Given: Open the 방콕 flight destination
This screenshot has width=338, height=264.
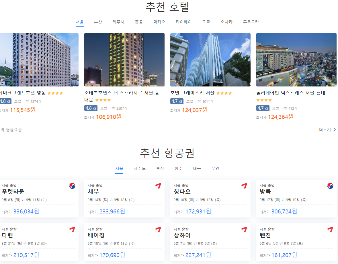Looking at the screenshot, I should click(265, 192).
